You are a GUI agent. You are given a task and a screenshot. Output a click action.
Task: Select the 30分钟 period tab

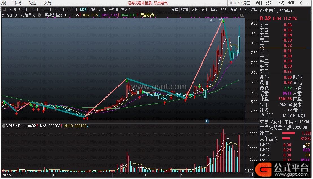pos(59,9)
